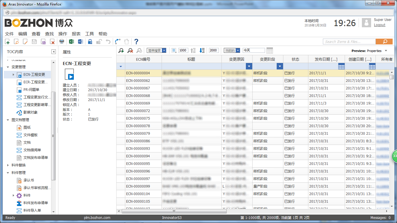Click the filter row arrow at grid left

121,66
